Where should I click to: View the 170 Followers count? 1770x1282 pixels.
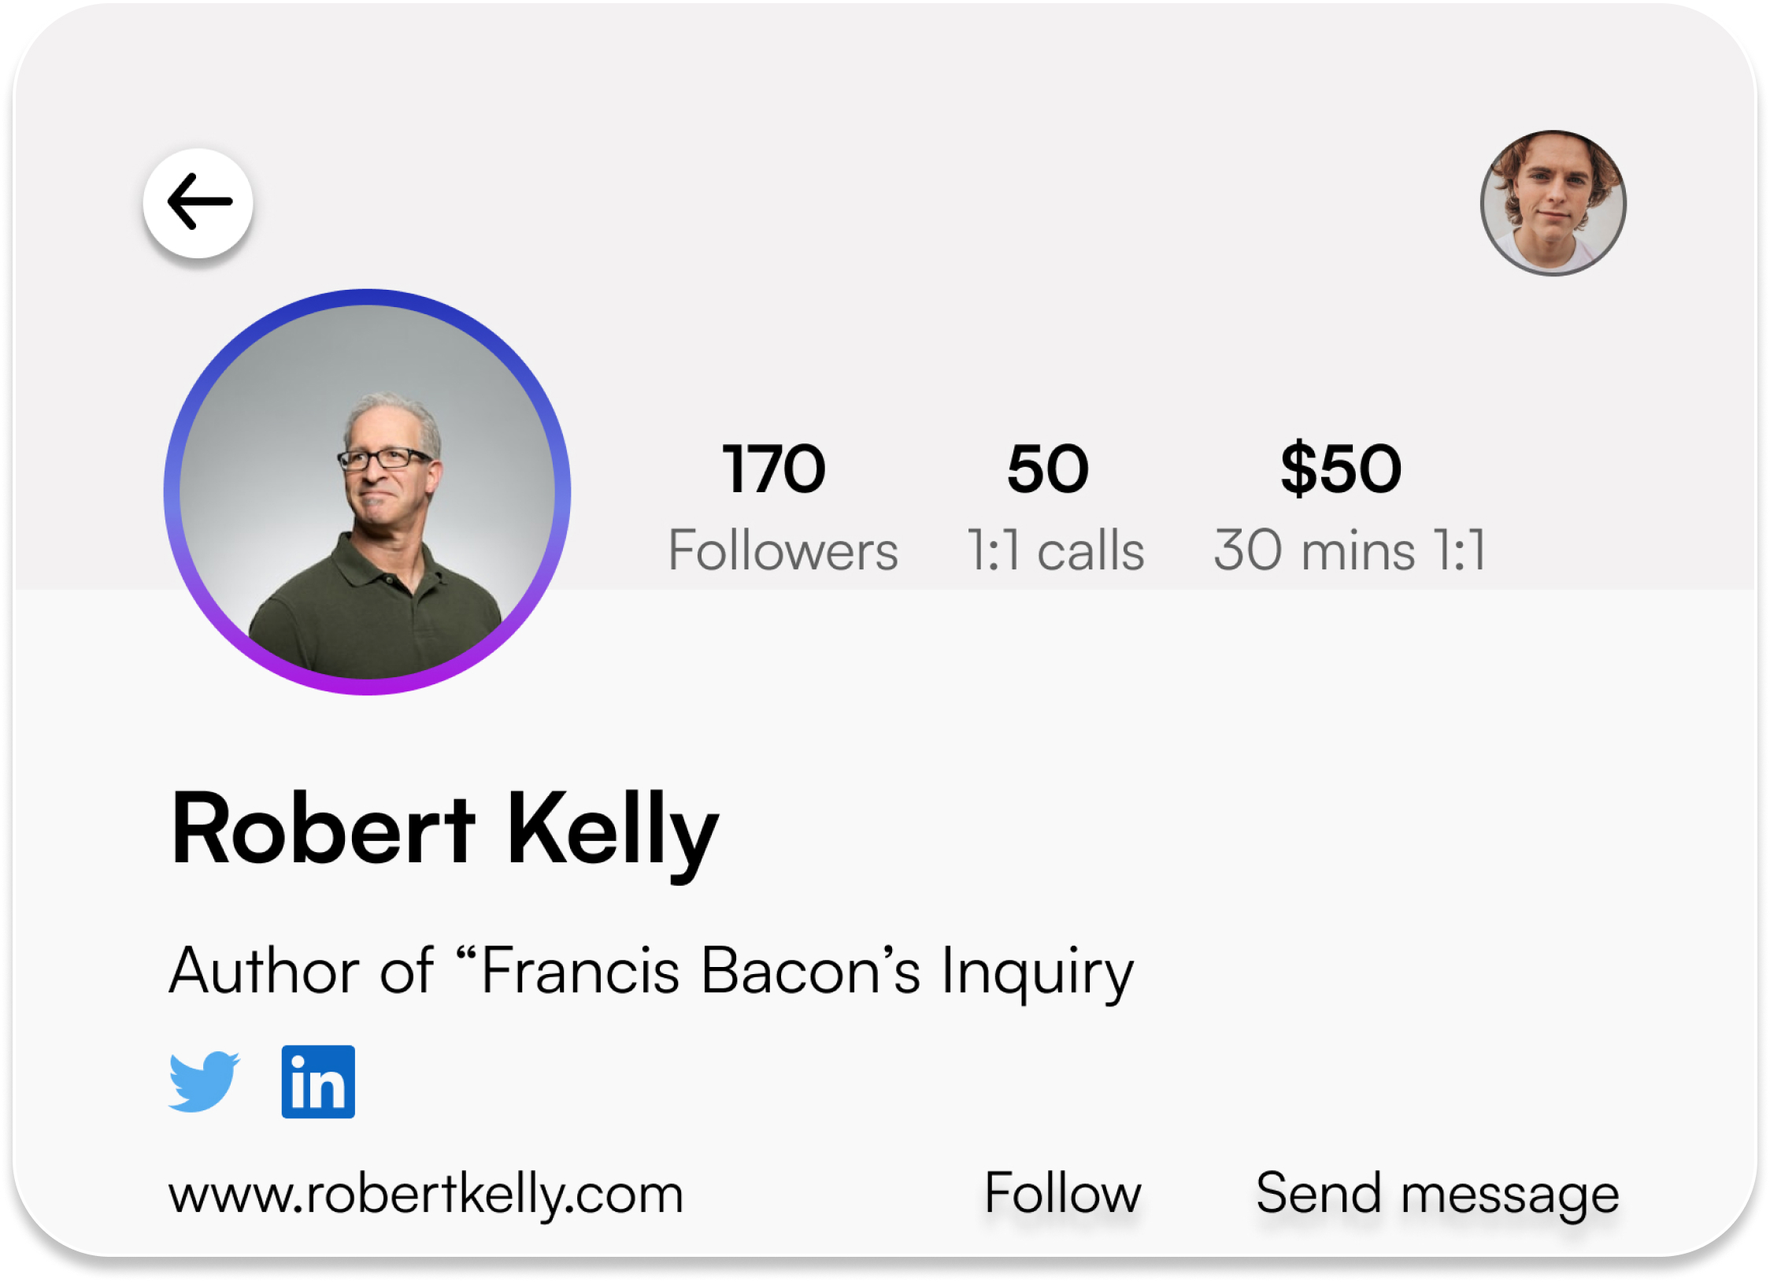point(774,468)
